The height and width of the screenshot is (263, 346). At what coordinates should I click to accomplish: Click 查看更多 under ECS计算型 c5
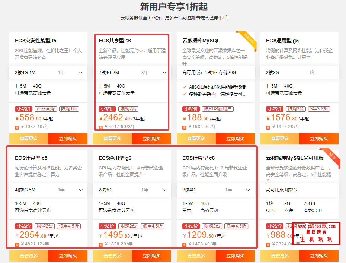coord(29,256)
